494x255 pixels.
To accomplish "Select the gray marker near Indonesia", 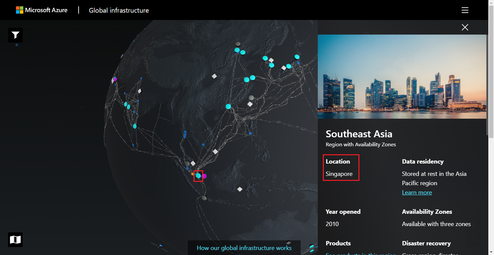I will [x=204, y=197].
